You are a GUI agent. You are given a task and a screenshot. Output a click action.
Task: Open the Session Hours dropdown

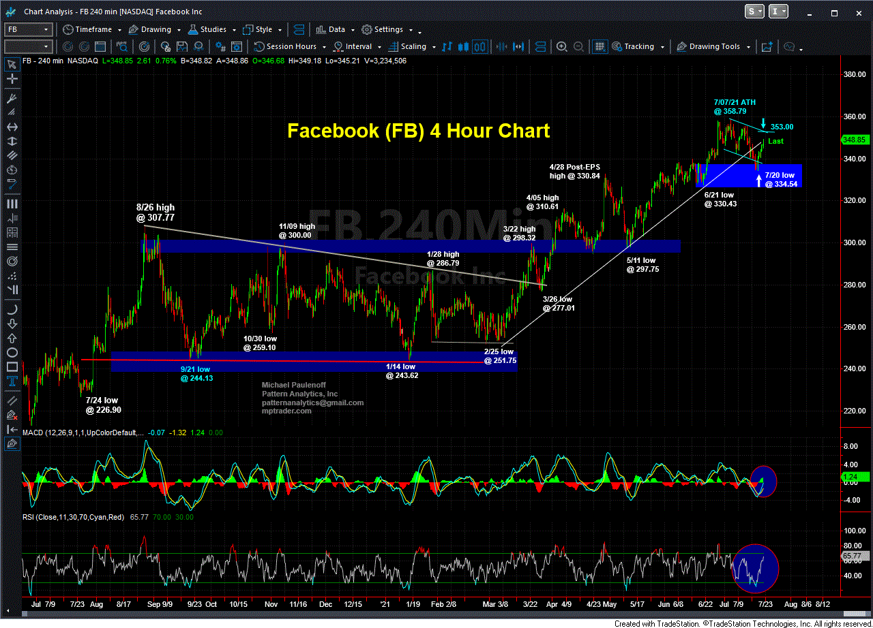[289, 47]
